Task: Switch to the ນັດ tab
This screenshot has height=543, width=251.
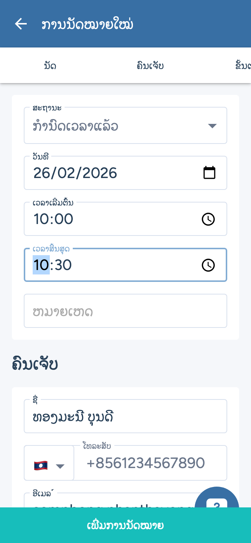Action: (x=50, y=66)
